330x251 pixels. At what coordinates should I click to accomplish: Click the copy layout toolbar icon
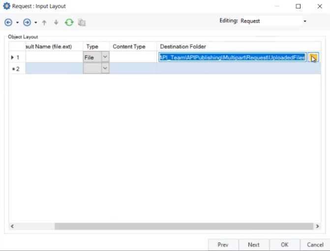click(82, 22)
